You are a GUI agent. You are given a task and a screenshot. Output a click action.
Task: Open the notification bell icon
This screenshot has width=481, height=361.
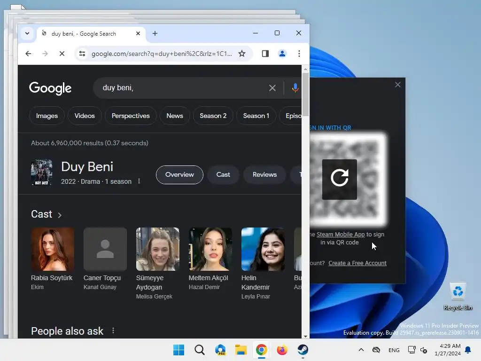click(468, 350)
